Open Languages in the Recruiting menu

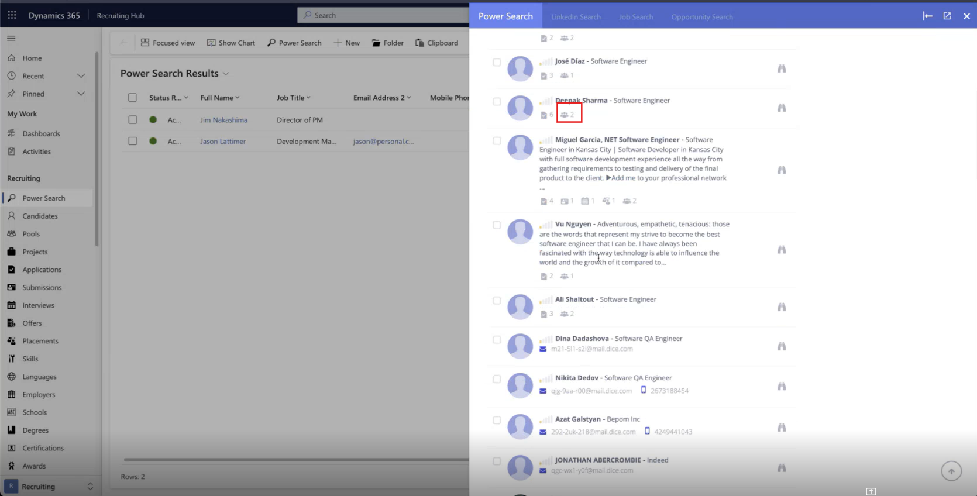[x=39, y=377]
